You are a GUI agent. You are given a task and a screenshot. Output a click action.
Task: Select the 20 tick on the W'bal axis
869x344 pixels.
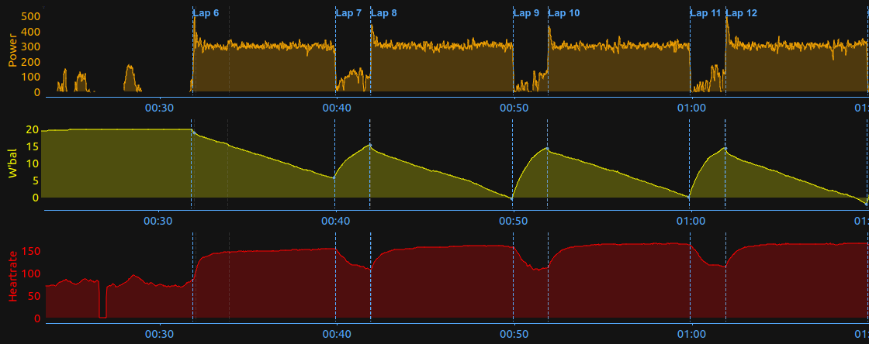click(33, 129)
